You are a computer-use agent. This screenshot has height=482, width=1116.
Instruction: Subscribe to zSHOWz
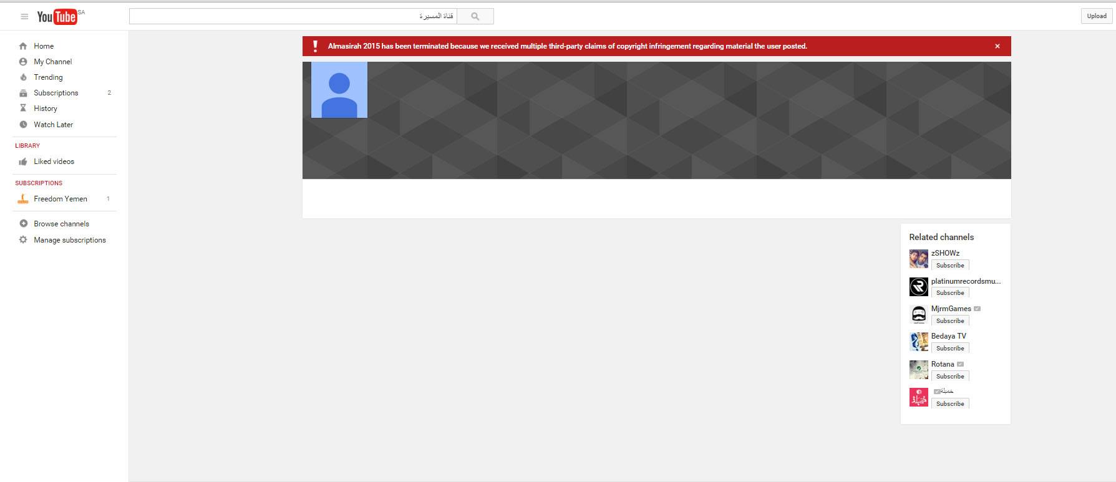pyautogui.click(x=950, y=265)
